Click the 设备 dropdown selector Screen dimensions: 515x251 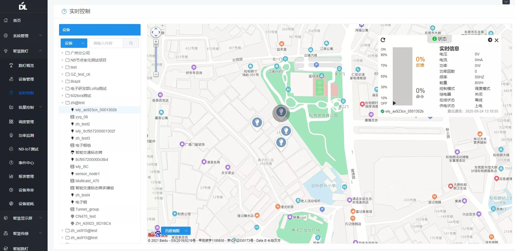(x=74, y=43)
